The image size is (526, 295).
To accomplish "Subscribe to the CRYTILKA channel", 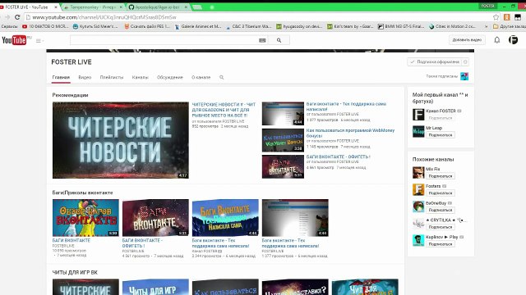I will [441, 227].
